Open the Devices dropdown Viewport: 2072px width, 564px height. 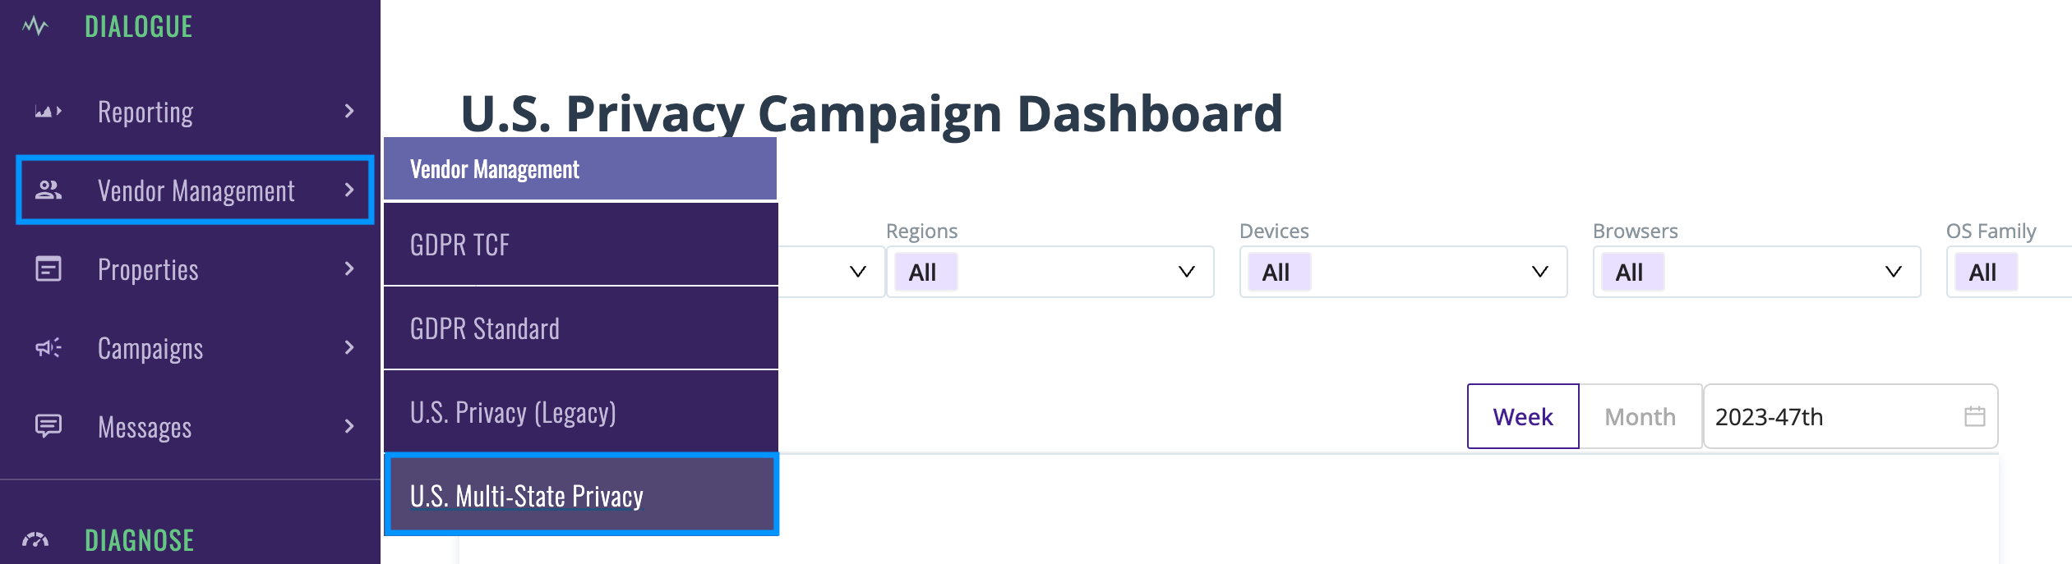[1403, 272]
